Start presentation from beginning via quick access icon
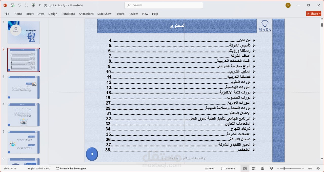Viewport: 324px width, 172px height. click(x=33, y=5)
